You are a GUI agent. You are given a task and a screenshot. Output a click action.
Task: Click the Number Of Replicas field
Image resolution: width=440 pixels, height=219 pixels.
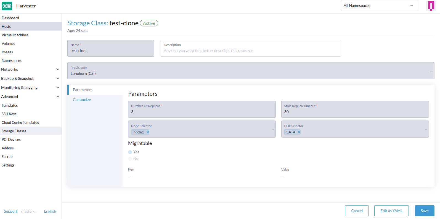(202, 109)
